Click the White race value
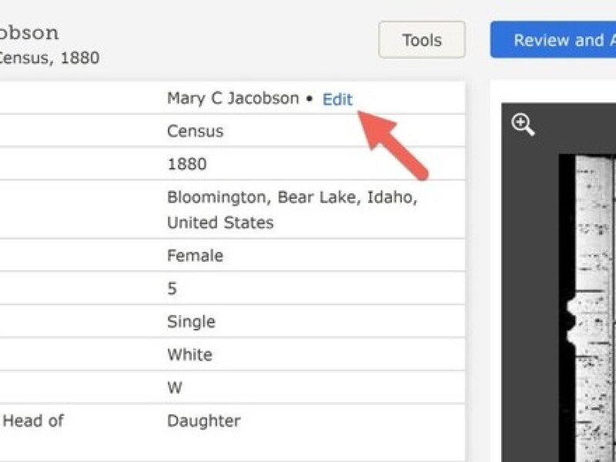This screenshot has height=462, width=616. (x=189, y=355)
